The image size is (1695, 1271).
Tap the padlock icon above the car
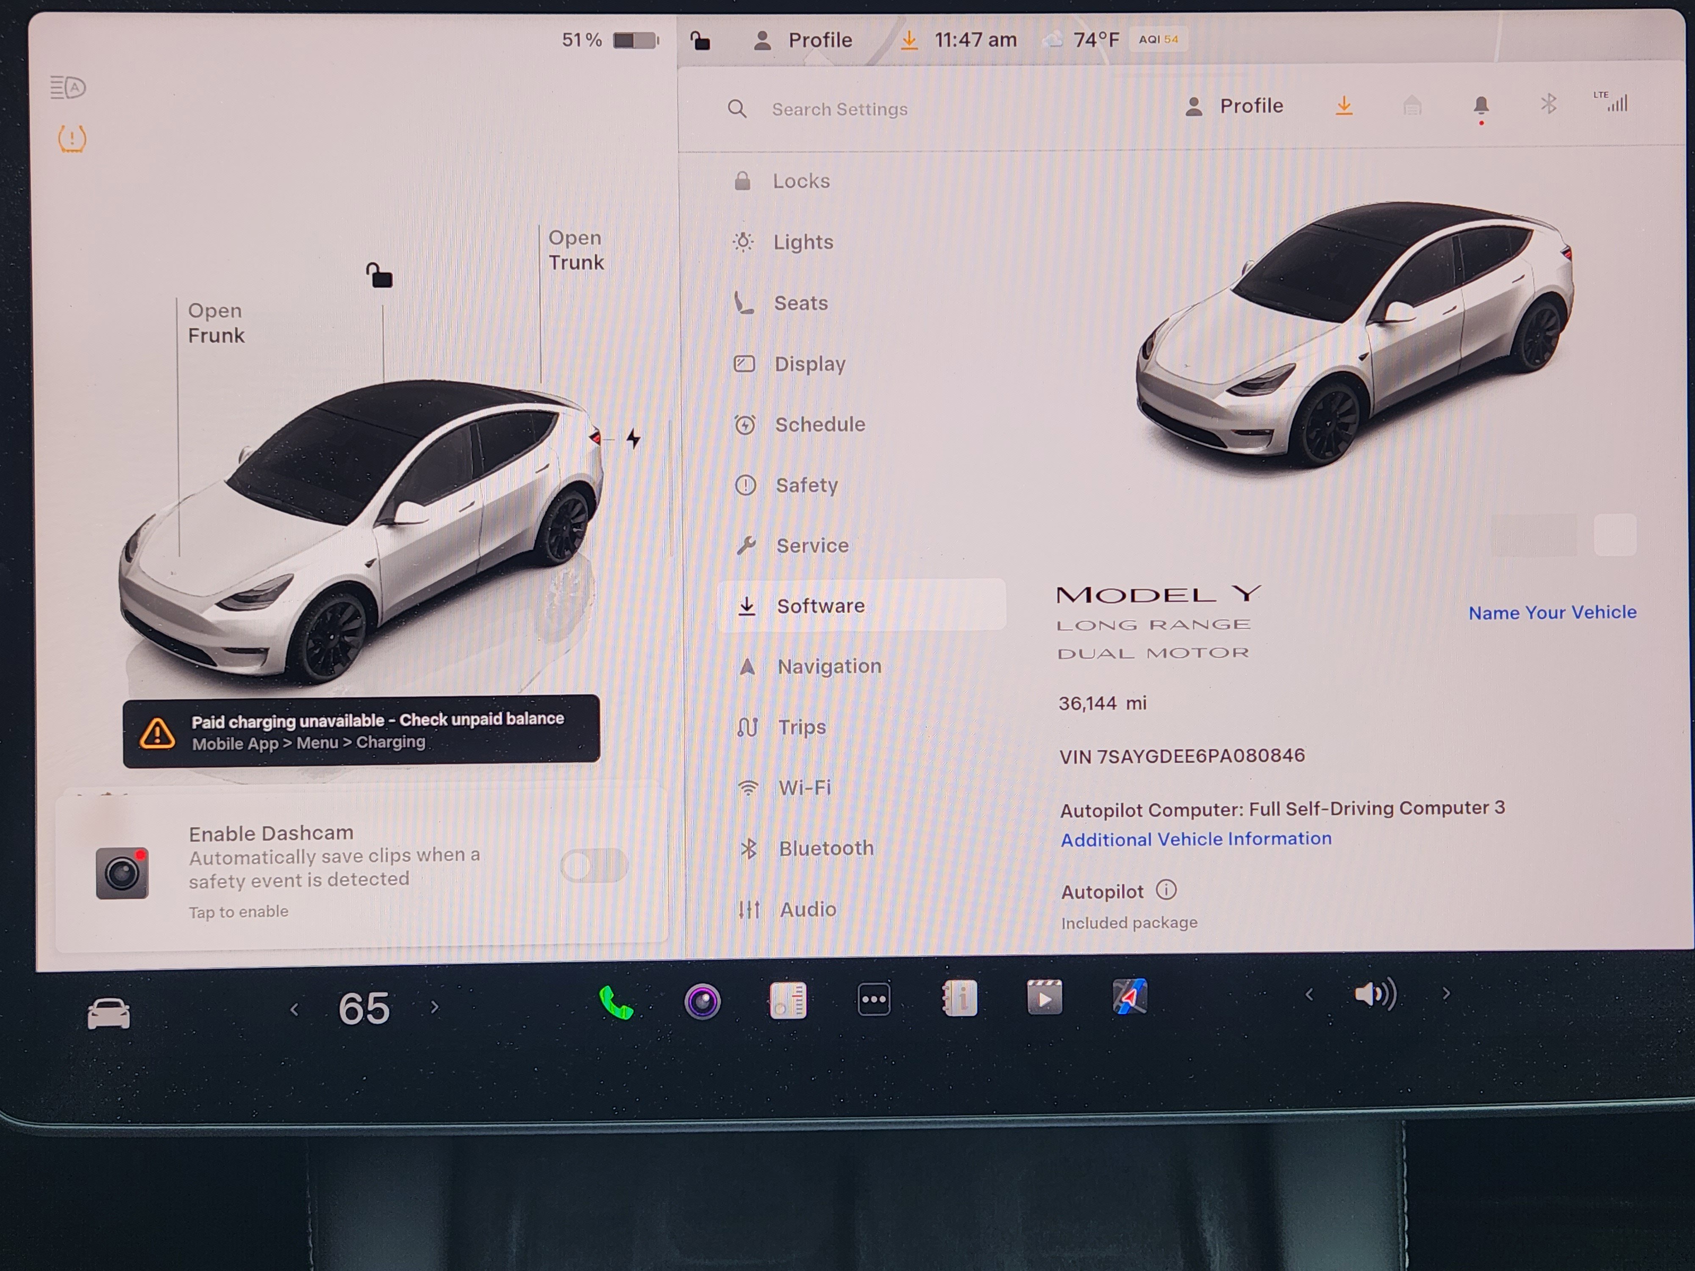click(x=381, y=276)
